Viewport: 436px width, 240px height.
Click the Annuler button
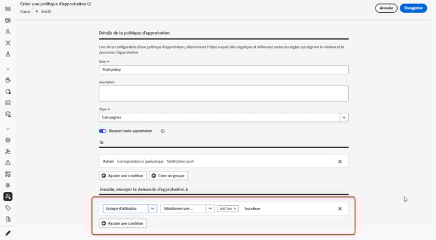point(386,8)
